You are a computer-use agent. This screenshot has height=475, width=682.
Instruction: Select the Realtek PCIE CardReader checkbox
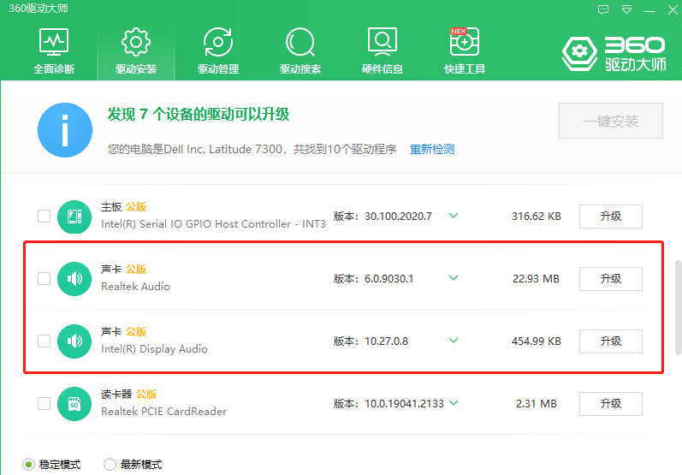[44, 404]
